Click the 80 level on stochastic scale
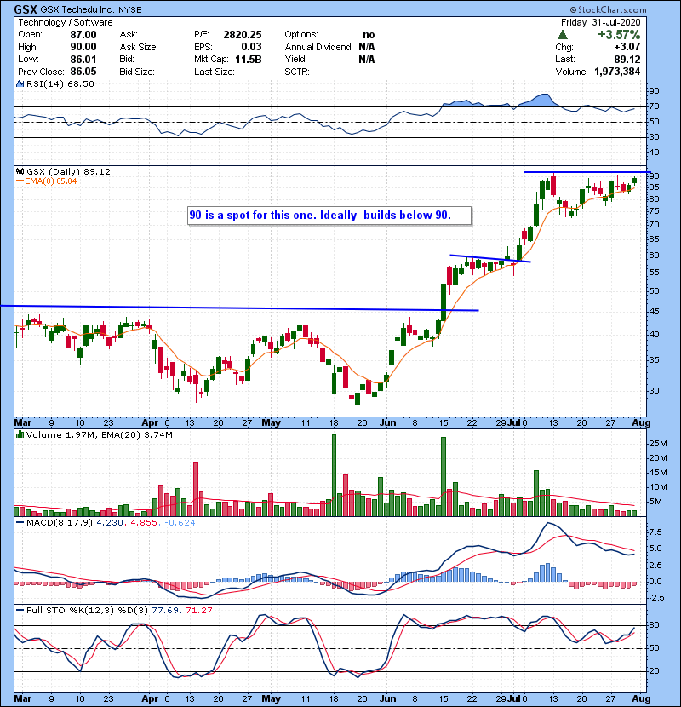681x707 pixels. pyautogui.click(x=654, y=625)
